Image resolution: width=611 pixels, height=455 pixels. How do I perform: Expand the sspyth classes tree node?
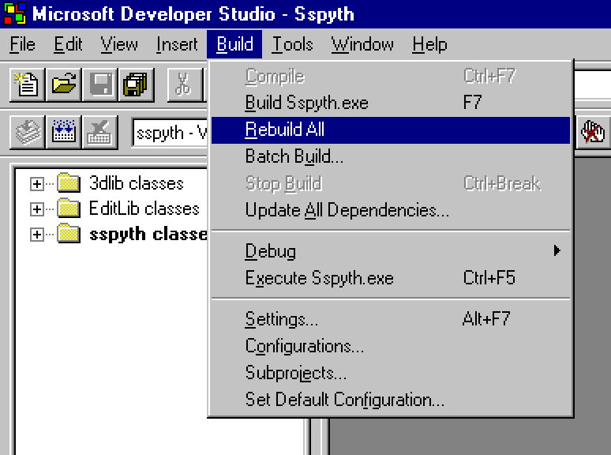pyautogui.click(x=36, y=235)
